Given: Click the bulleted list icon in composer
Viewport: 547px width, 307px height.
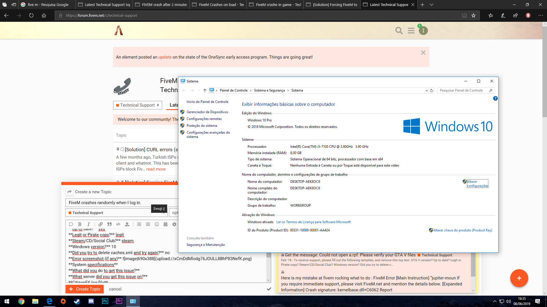Looking at the screenshot, I should coord(139,224).
